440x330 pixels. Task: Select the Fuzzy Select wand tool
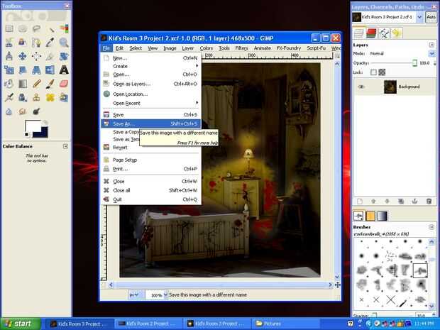[x=50, y=28]
